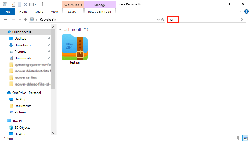Image resolution: width=250 pixels, height=142 pixels.
Task: Open Documents under OneDrive
Action: pos(23,106)
